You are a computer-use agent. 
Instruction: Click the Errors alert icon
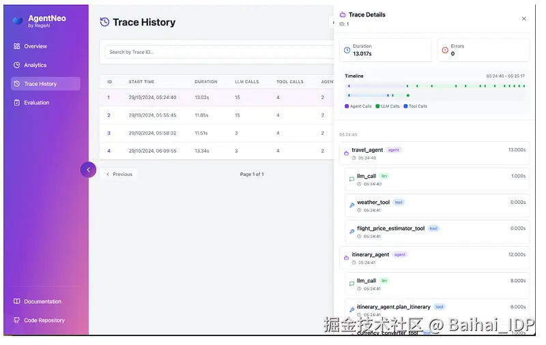pyautogui.click(x=445, y=50)
